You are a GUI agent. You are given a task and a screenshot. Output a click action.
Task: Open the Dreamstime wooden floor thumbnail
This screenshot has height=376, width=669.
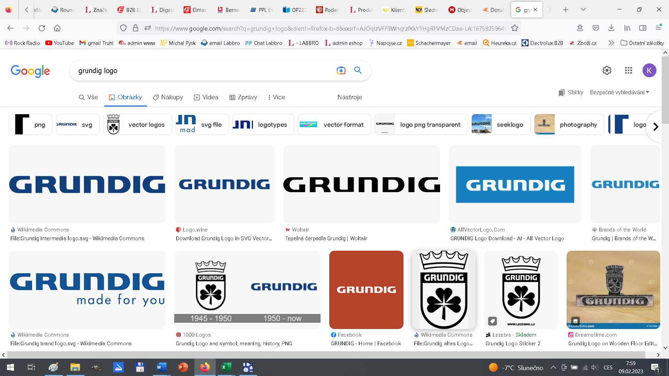(x=613, y=290)
